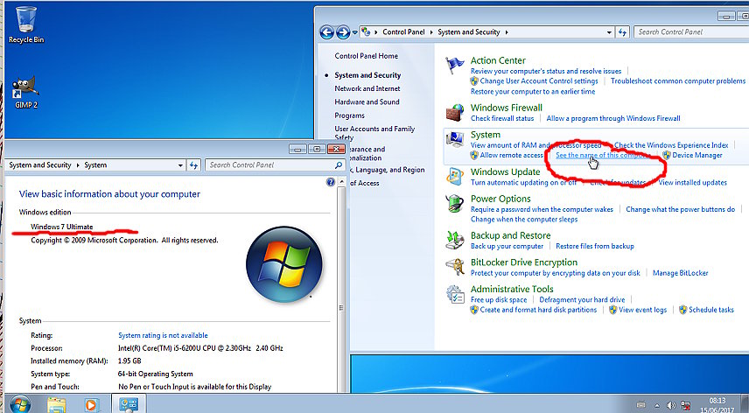Click the search magnifier in System window
Image resolution: width=749 pixels, height=413 pixels.
[339, 165]
